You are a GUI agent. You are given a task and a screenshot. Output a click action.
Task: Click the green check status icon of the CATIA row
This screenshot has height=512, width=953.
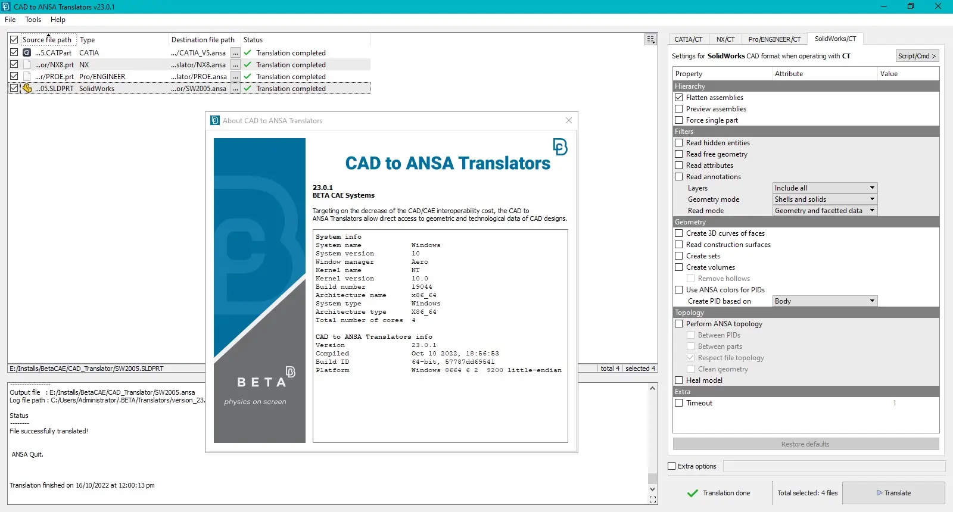(x=248, y=52)
